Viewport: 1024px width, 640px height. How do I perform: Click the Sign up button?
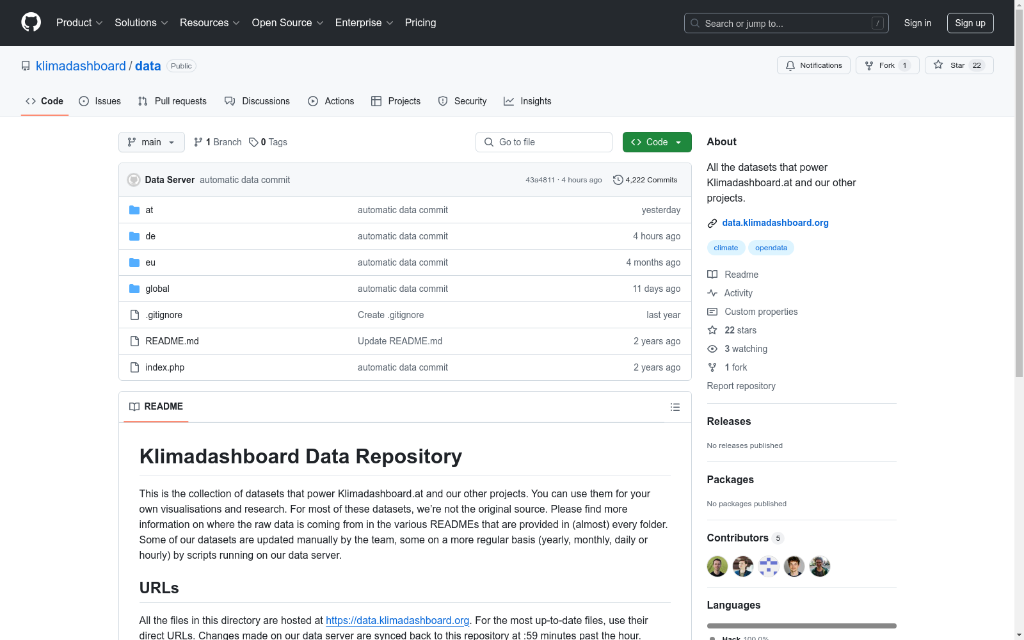pyautogui.click(x=970, y=23)
